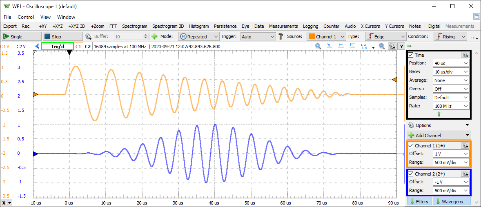Screen dimensions: 481x207
Task: Uncheck the Time checkbox
Action: (x=411, y=55)
